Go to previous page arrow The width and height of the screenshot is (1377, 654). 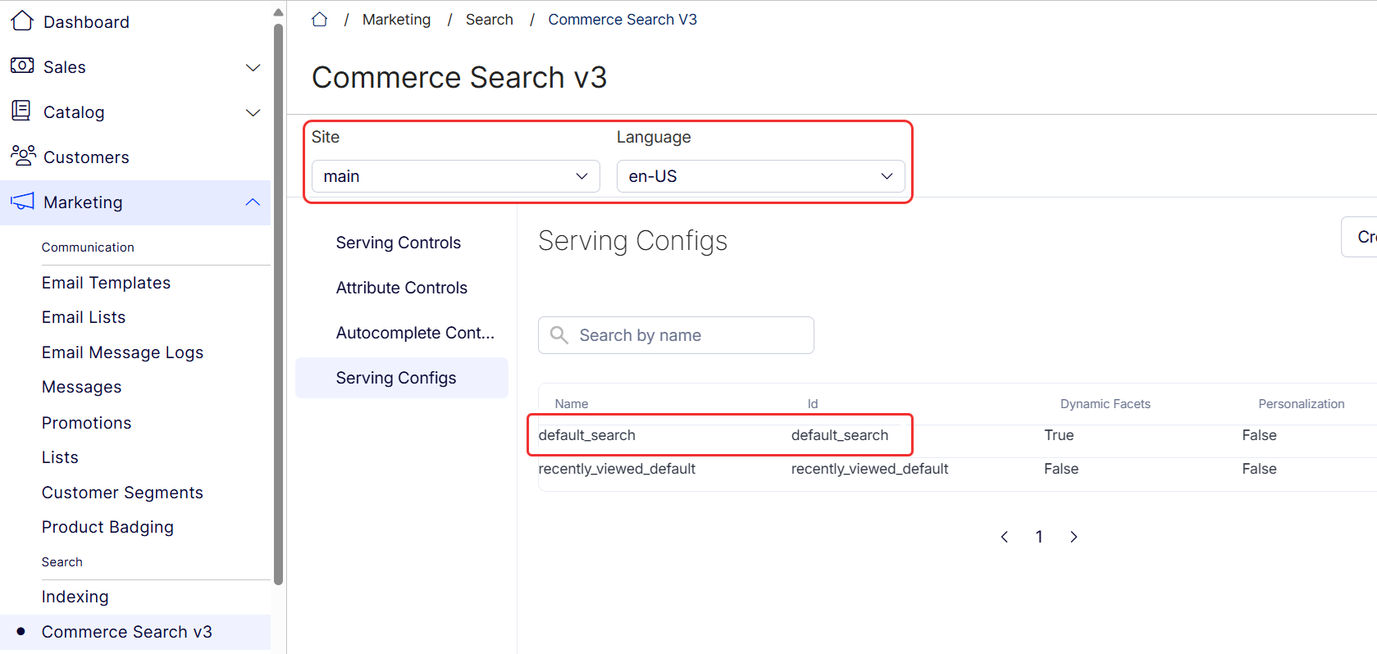click(x=1005, y=537)
